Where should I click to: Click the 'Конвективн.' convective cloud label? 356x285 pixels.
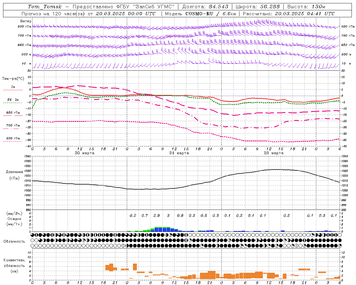coord(14,260)
